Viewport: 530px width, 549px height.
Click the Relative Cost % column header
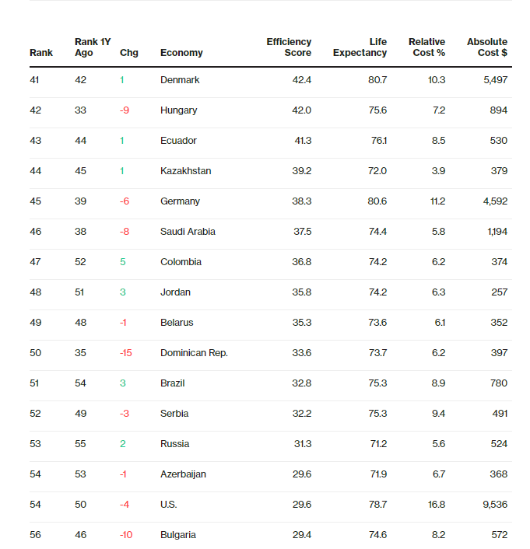click(426, 47)
